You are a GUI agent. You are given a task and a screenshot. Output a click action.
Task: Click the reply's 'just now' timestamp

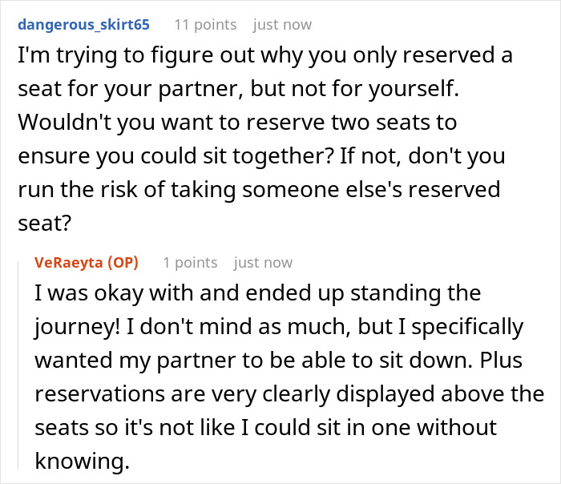click(263, 263)
